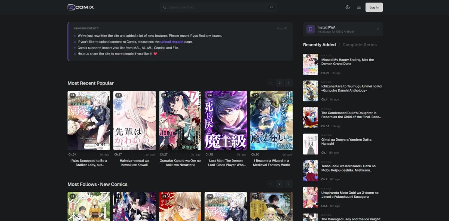Image resolution: width=449 pixels, height=221 pixels.
Task: Click the Log in button
Action: click(374, 7)
